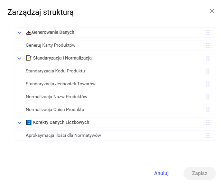223x187 pixels.
Task: Collapse the Standaryzacja i Normalizacja group
Action: coord(19,58)
